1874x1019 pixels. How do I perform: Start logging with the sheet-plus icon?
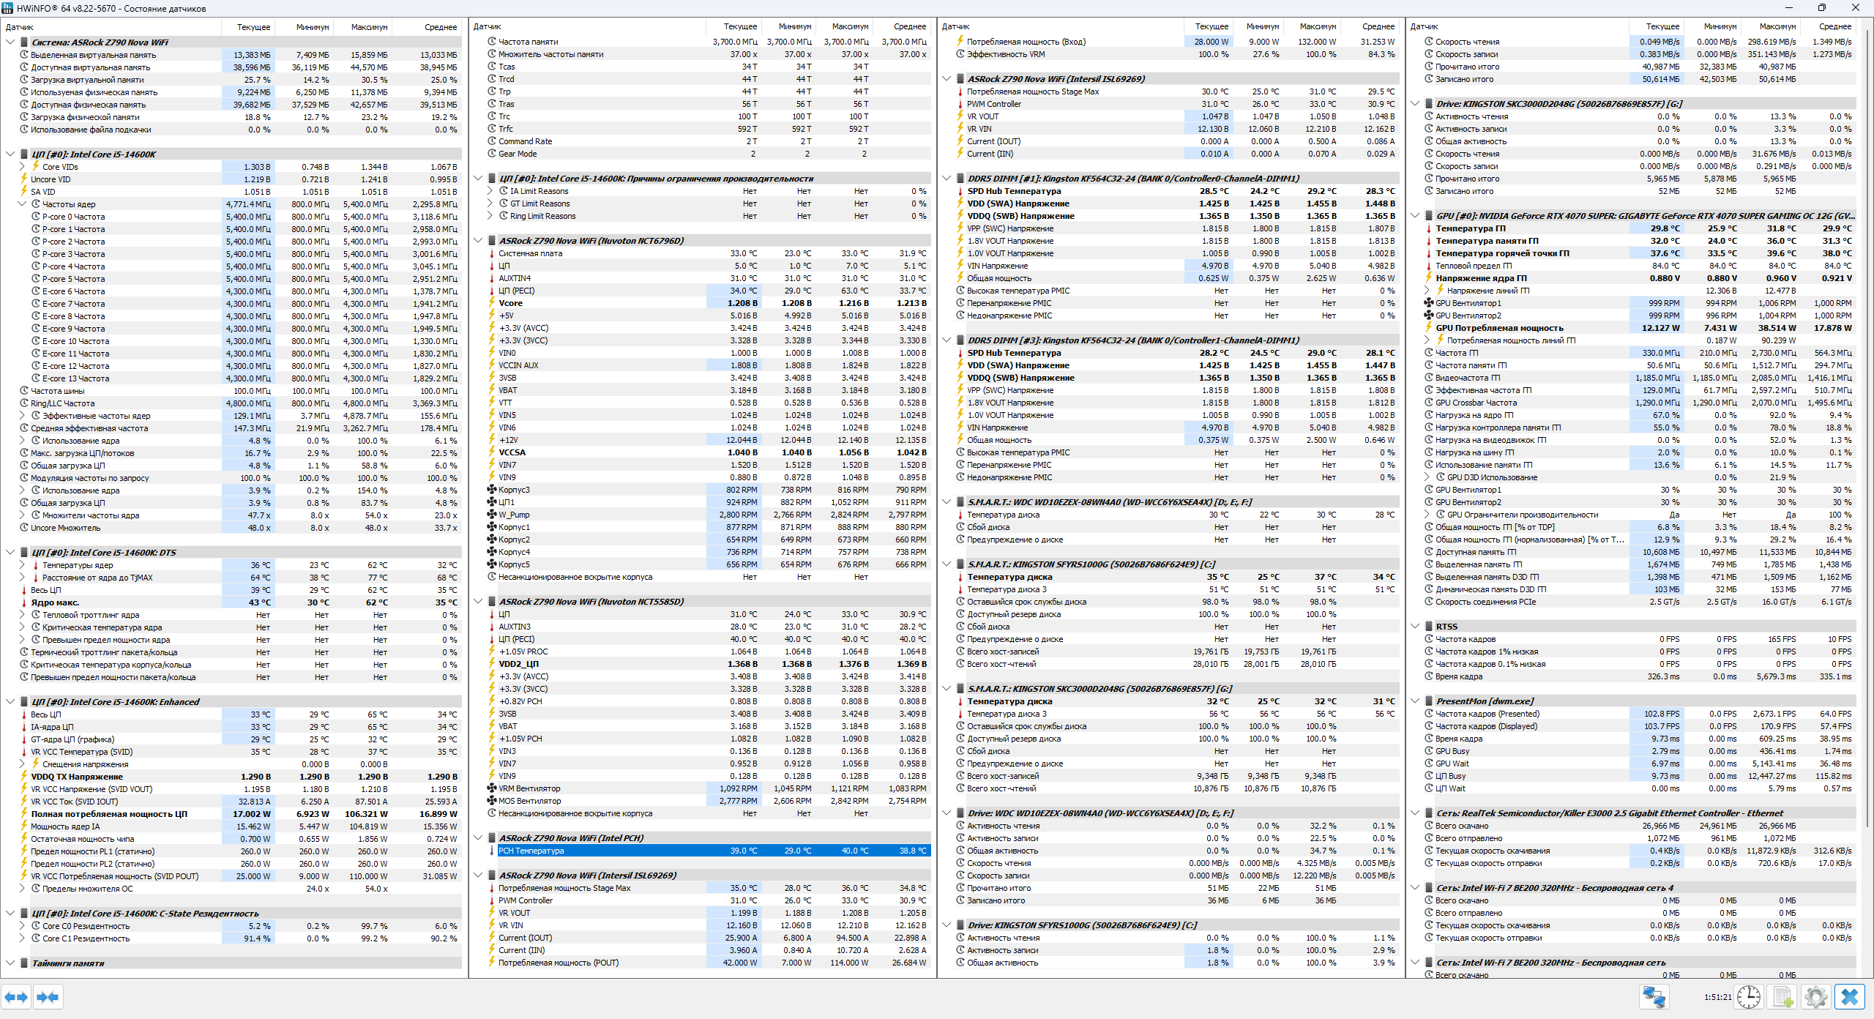pyautogui.click(x=1782, y=997)
